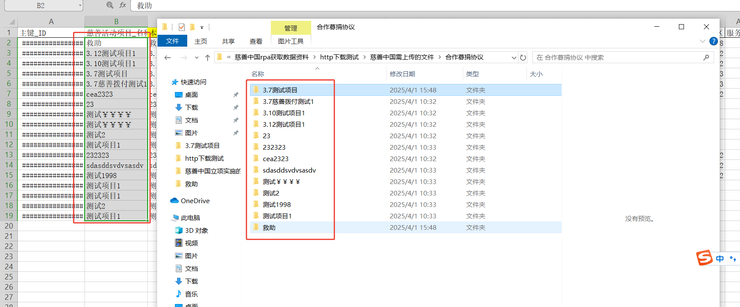740x307 pixels.
Task: Open the 文件 tab in Explorer
Action: coord(172,41)
